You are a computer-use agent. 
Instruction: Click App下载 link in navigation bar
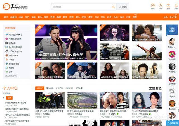tap(173, 17)
